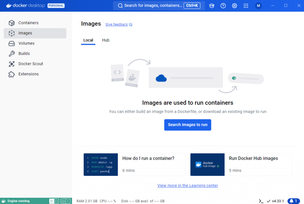Open the Learning center graduation cap icon

tap(212, 6)
